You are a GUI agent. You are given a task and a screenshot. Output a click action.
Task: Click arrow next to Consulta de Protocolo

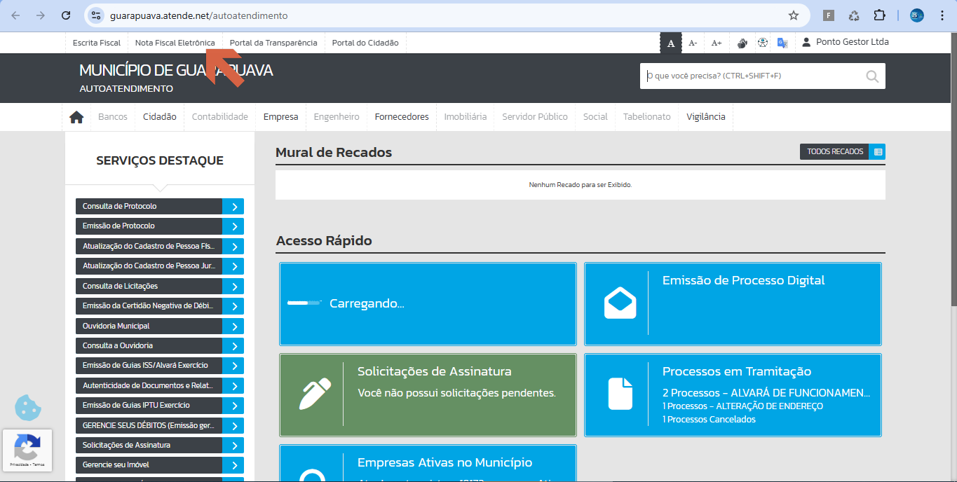pyautogui.click(x=233, y=207)
